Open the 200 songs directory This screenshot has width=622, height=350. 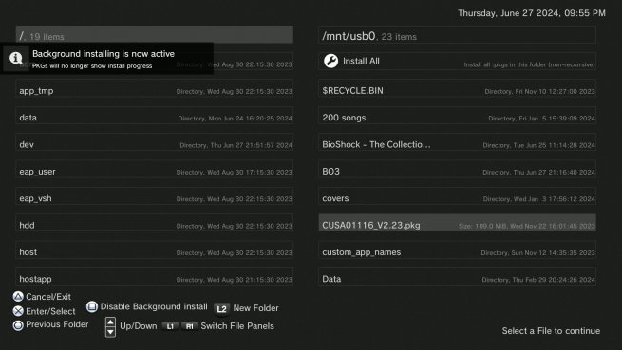coord(457,116)
